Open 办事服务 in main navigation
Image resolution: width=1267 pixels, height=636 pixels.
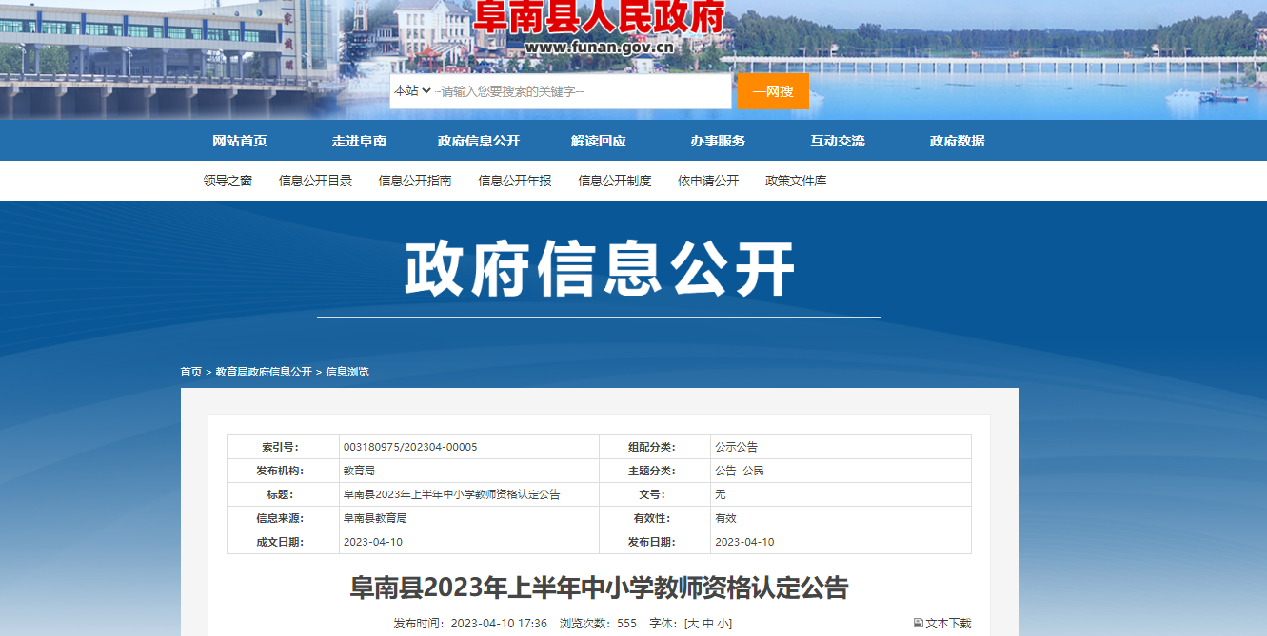pyautogui.click(x=719, y=141)
